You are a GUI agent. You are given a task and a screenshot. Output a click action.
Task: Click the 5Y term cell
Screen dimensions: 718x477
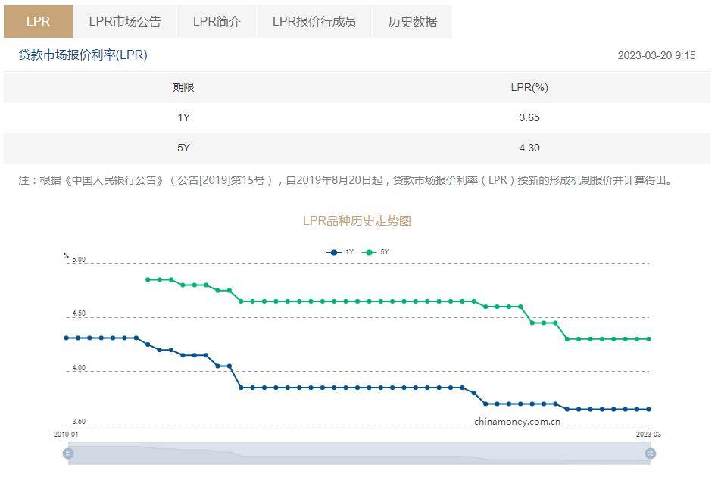click(x=183, y=148)
